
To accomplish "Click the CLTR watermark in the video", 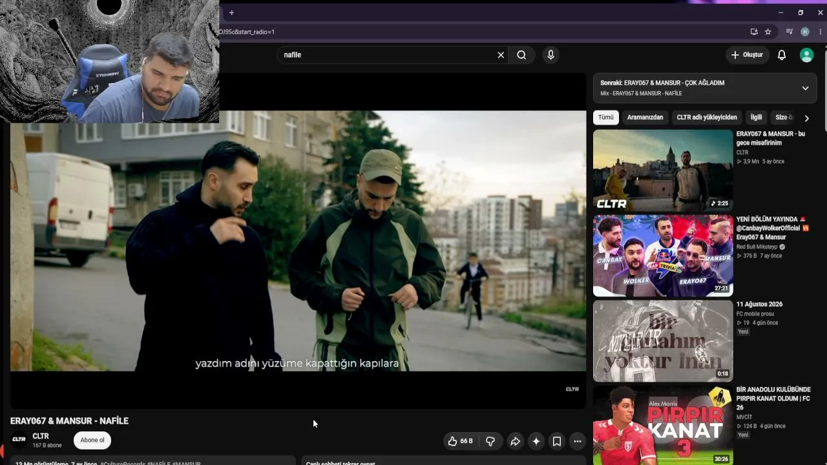I will (x=572, y=389).
